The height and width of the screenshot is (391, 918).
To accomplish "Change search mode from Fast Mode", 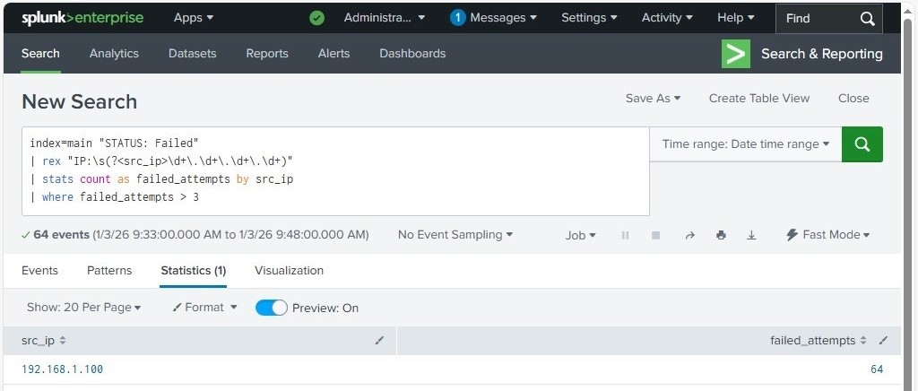I will coord(827,235).
